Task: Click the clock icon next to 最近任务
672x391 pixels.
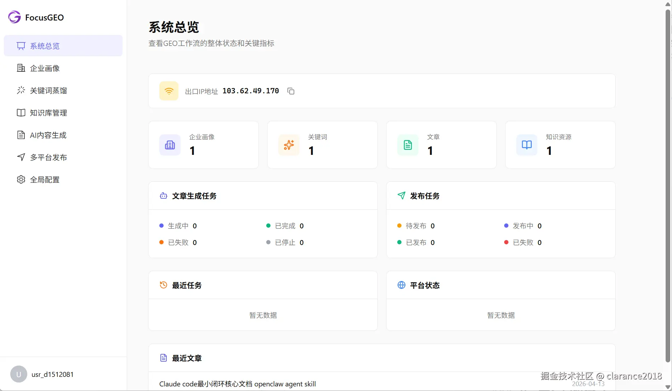Action: [163, 285]
